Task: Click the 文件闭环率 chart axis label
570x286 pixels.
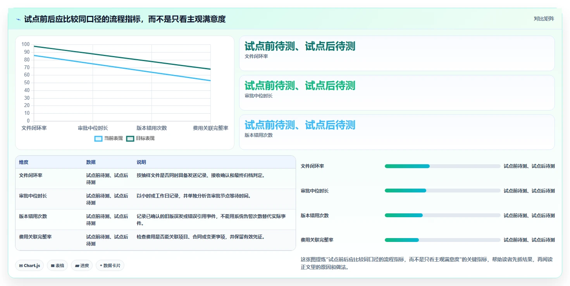Action: (x=34, y=128)
